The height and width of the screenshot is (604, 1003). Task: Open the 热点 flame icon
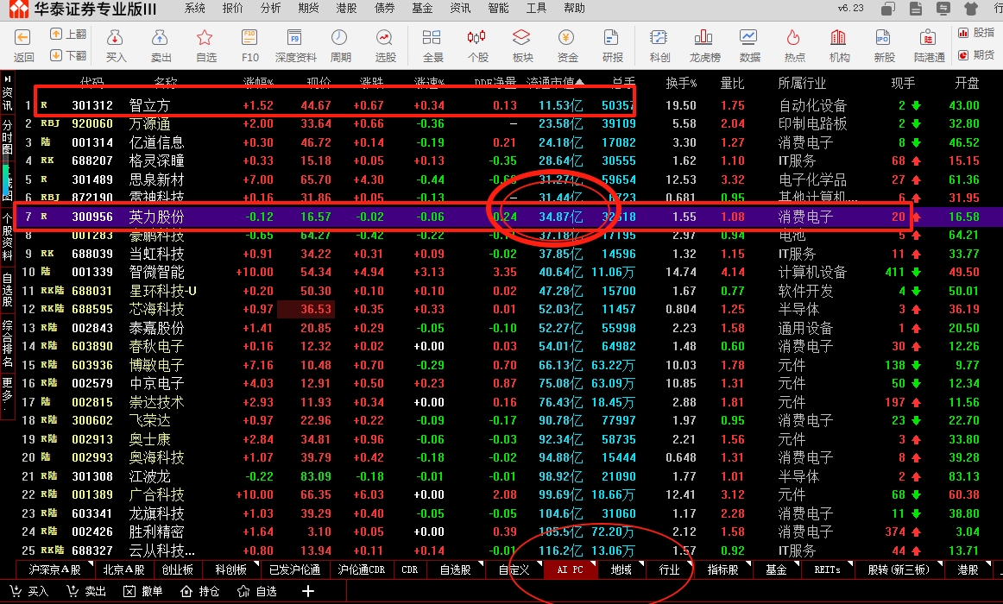(794, 38)
